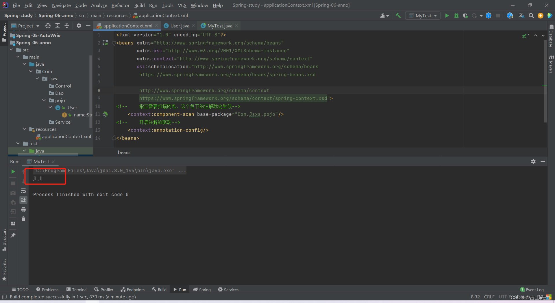Click the translate plugin icon in toolbar

point(522,16)
